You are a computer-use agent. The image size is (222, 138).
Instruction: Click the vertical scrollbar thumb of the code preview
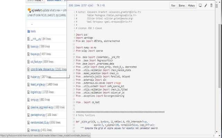(216, 6)
